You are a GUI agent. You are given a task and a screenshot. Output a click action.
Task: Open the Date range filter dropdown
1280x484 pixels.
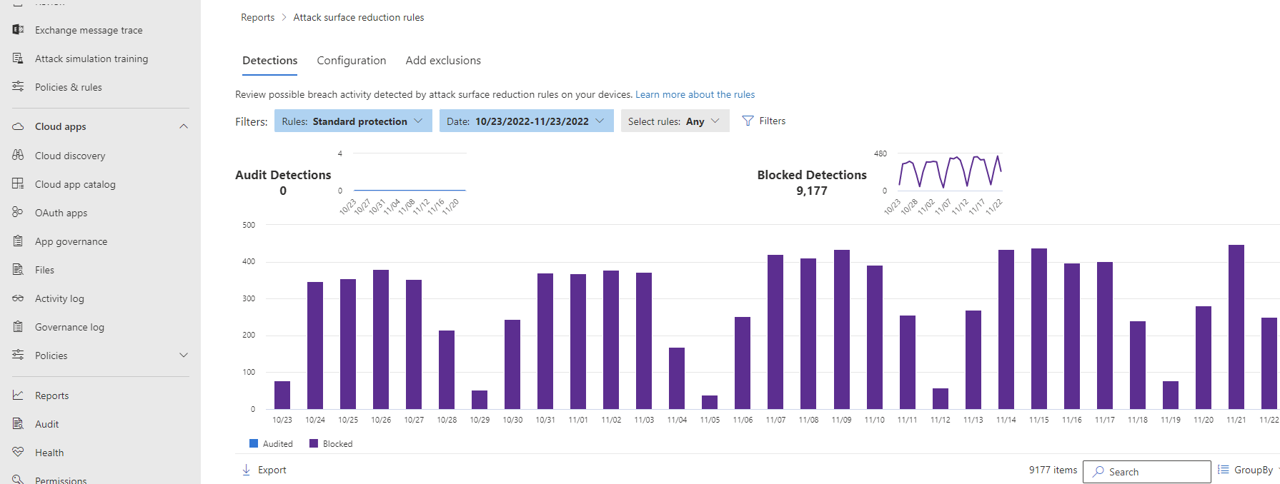click(x=526, y=121)
